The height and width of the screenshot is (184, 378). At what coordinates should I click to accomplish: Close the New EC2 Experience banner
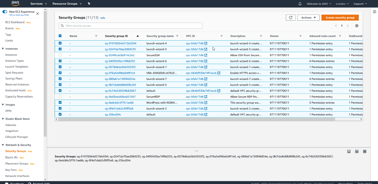point(38,13)
